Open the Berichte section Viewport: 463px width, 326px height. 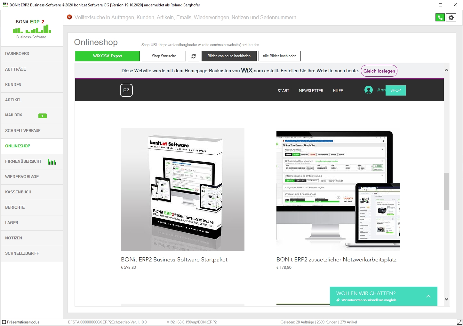pos(32,207)
